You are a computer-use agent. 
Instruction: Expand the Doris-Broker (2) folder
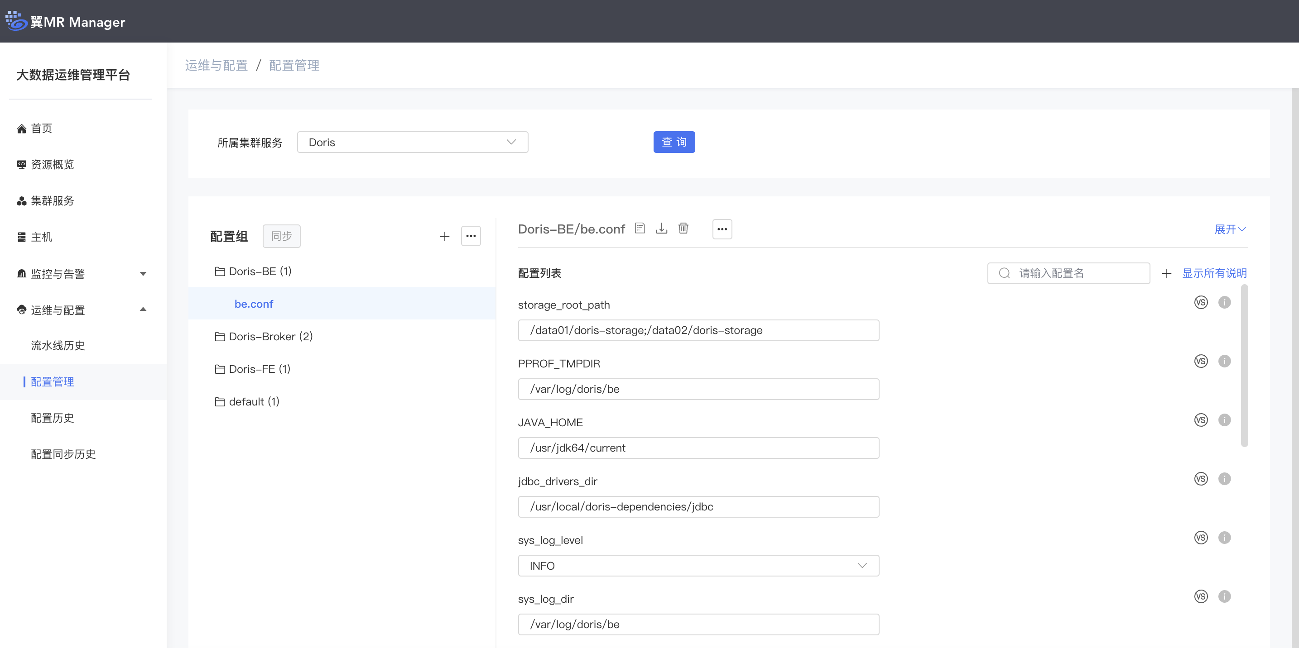(270, 337)
